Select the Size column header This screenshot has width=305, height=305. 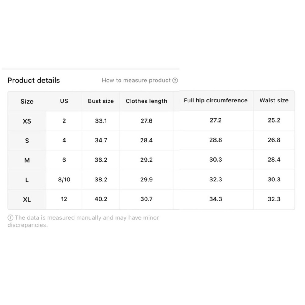pos(27,101)
